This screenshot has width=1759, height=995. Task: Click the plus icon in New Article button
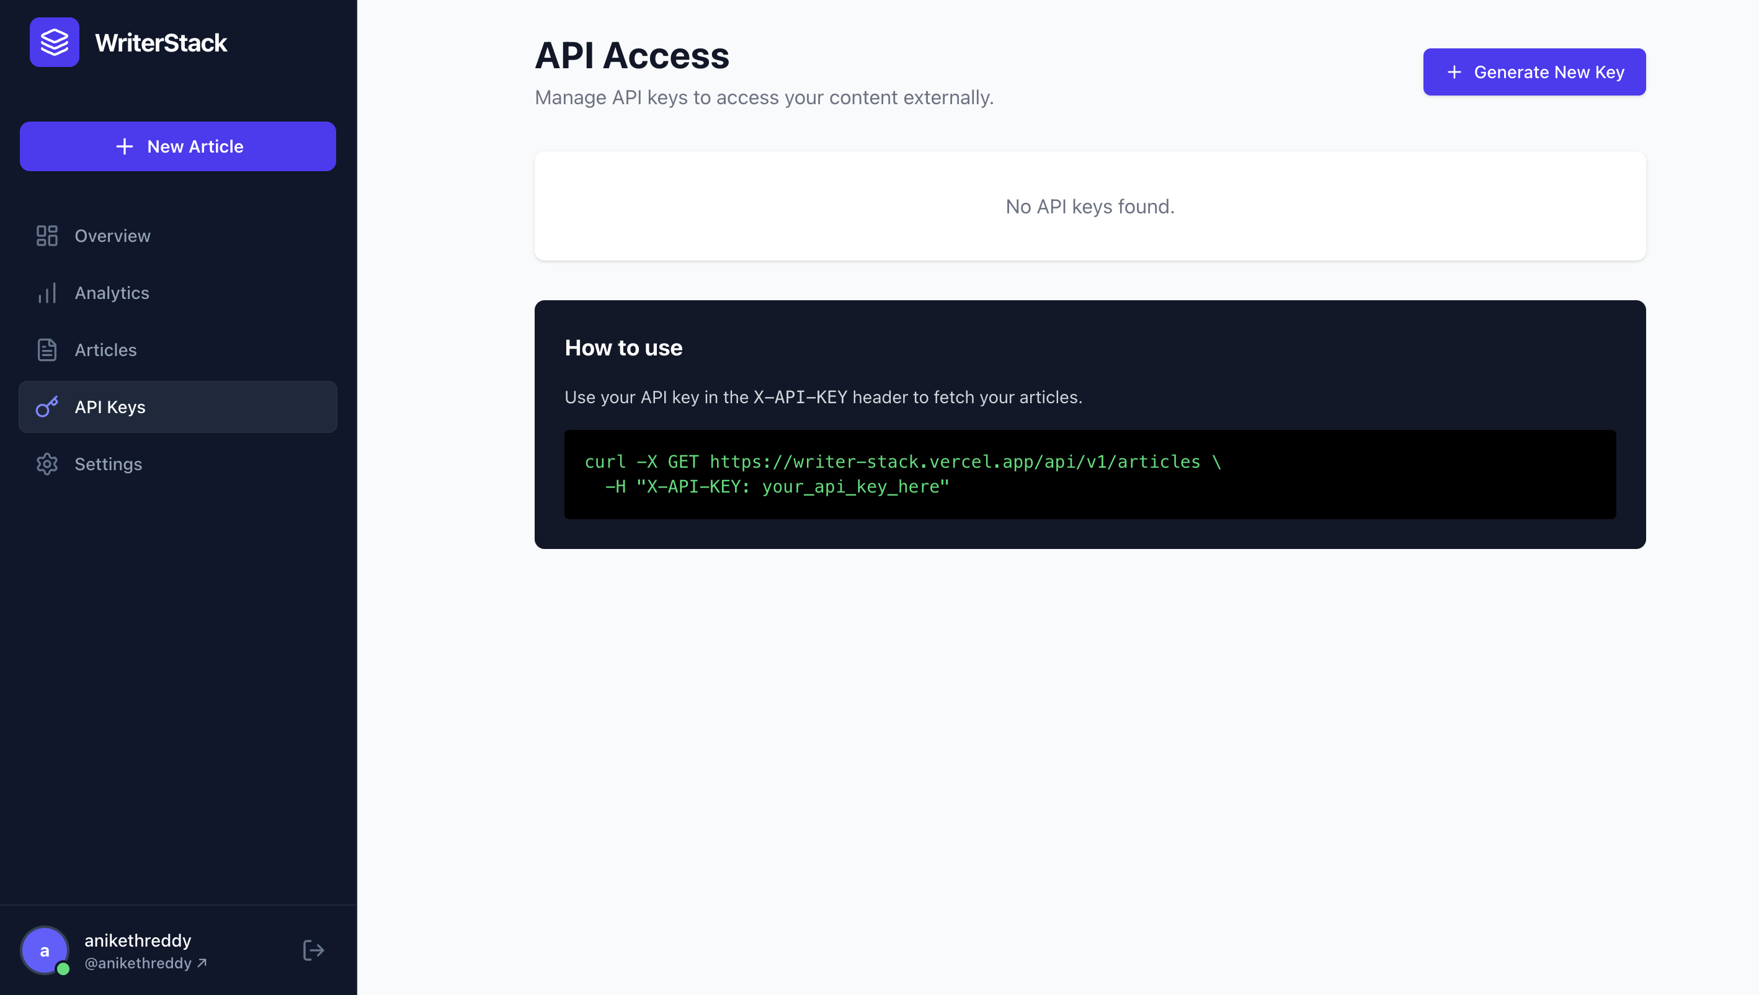(125, 146)
